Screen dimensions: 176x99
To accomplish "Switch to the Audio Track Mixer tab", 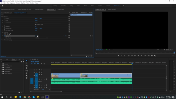I will [x=25, y=9].
